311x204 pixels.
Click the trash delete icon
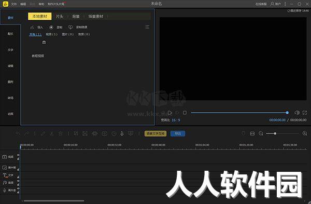click(61, 134)
